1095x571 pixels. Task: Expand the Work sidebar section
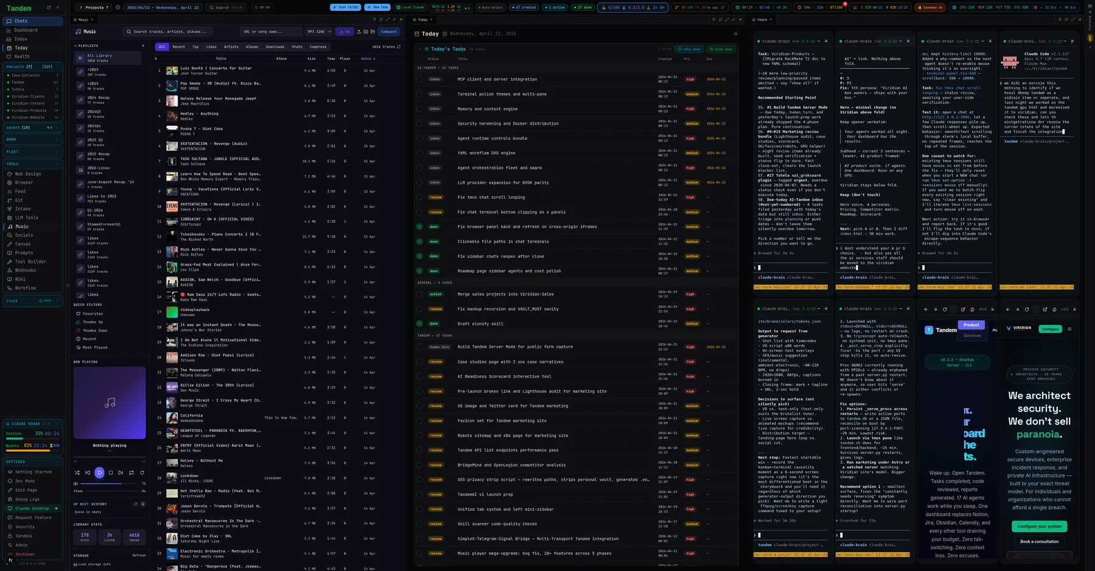coord(32,139)
